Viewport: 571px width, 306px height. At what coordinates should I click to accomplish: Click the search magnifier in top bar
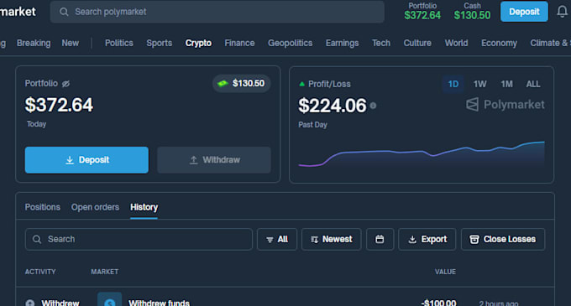64,12
